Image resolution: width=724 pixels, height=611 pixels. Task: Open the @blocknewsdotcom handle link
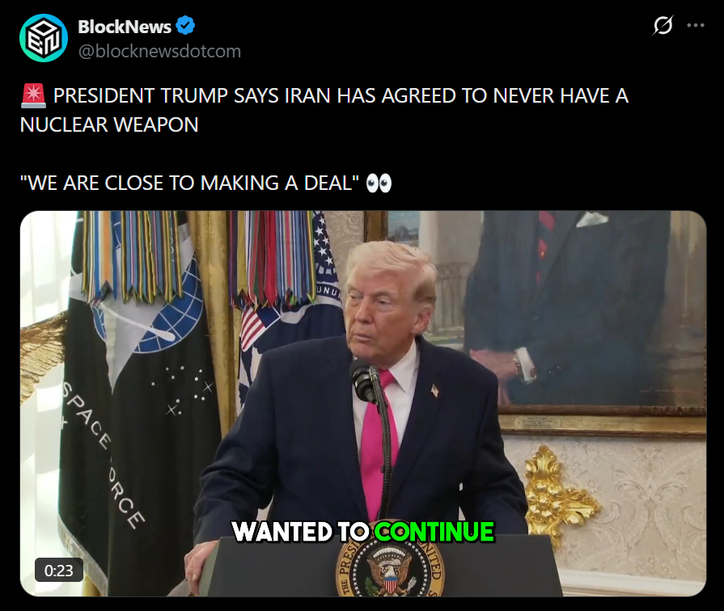click(x=159, y=51)
